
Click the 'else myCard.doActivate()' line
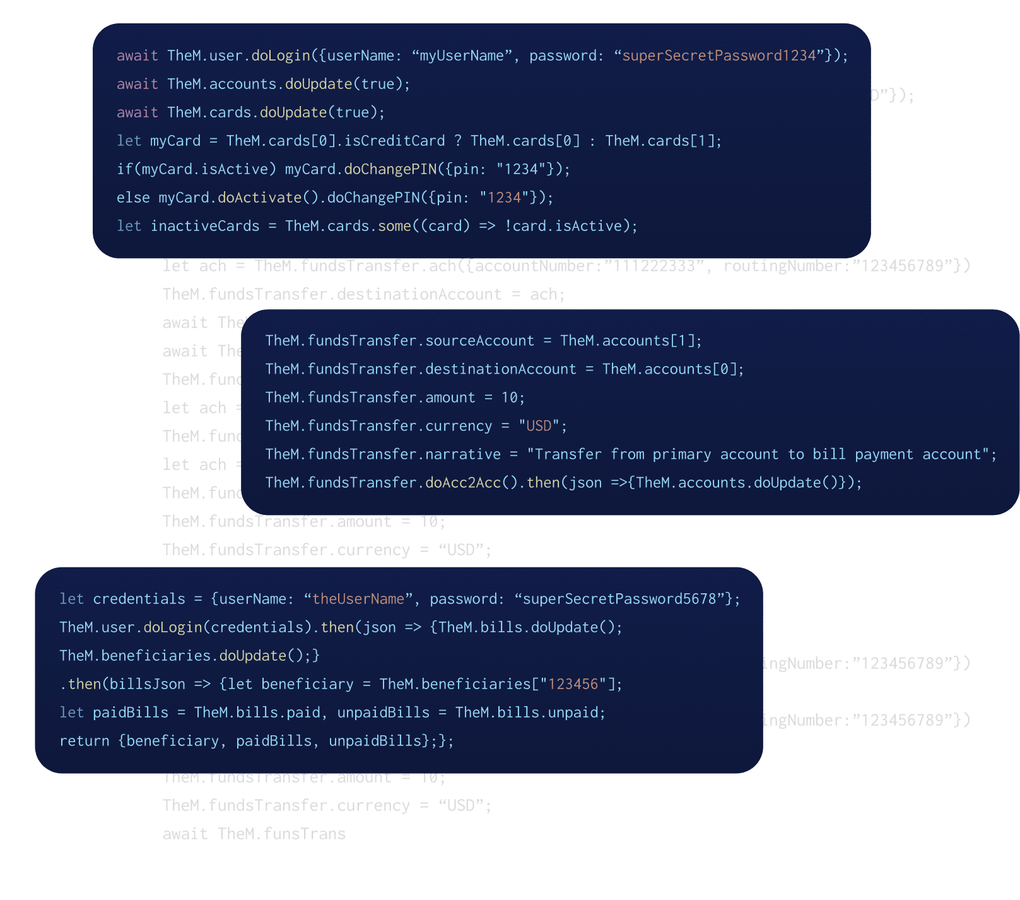pos(335,198)
